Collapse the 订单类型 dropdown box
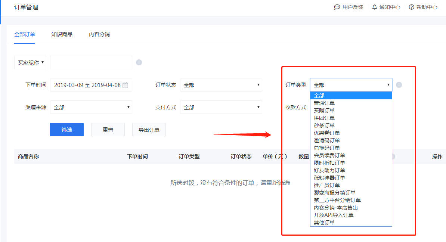The width and height of the screenshot is (446, 242). tap(351, 85)
